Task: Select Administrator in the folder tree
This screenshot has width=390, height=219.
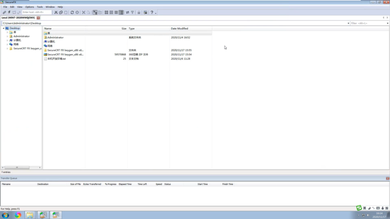Action: click(21, 36)
